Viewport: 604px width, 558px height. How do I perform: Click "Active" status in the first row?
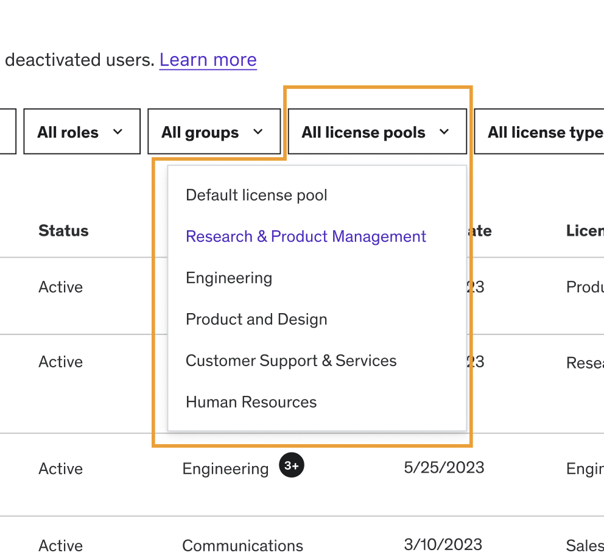[60, 287]
